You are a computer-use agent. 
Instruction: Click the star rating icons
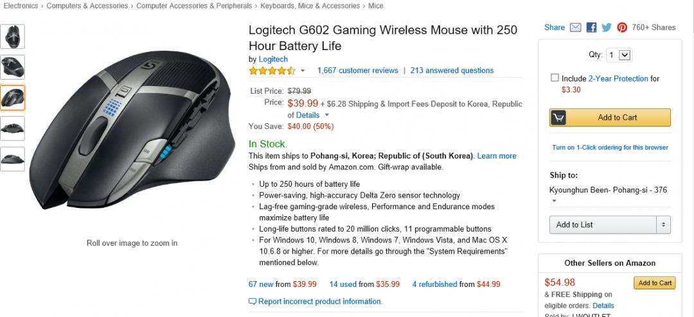272,71
